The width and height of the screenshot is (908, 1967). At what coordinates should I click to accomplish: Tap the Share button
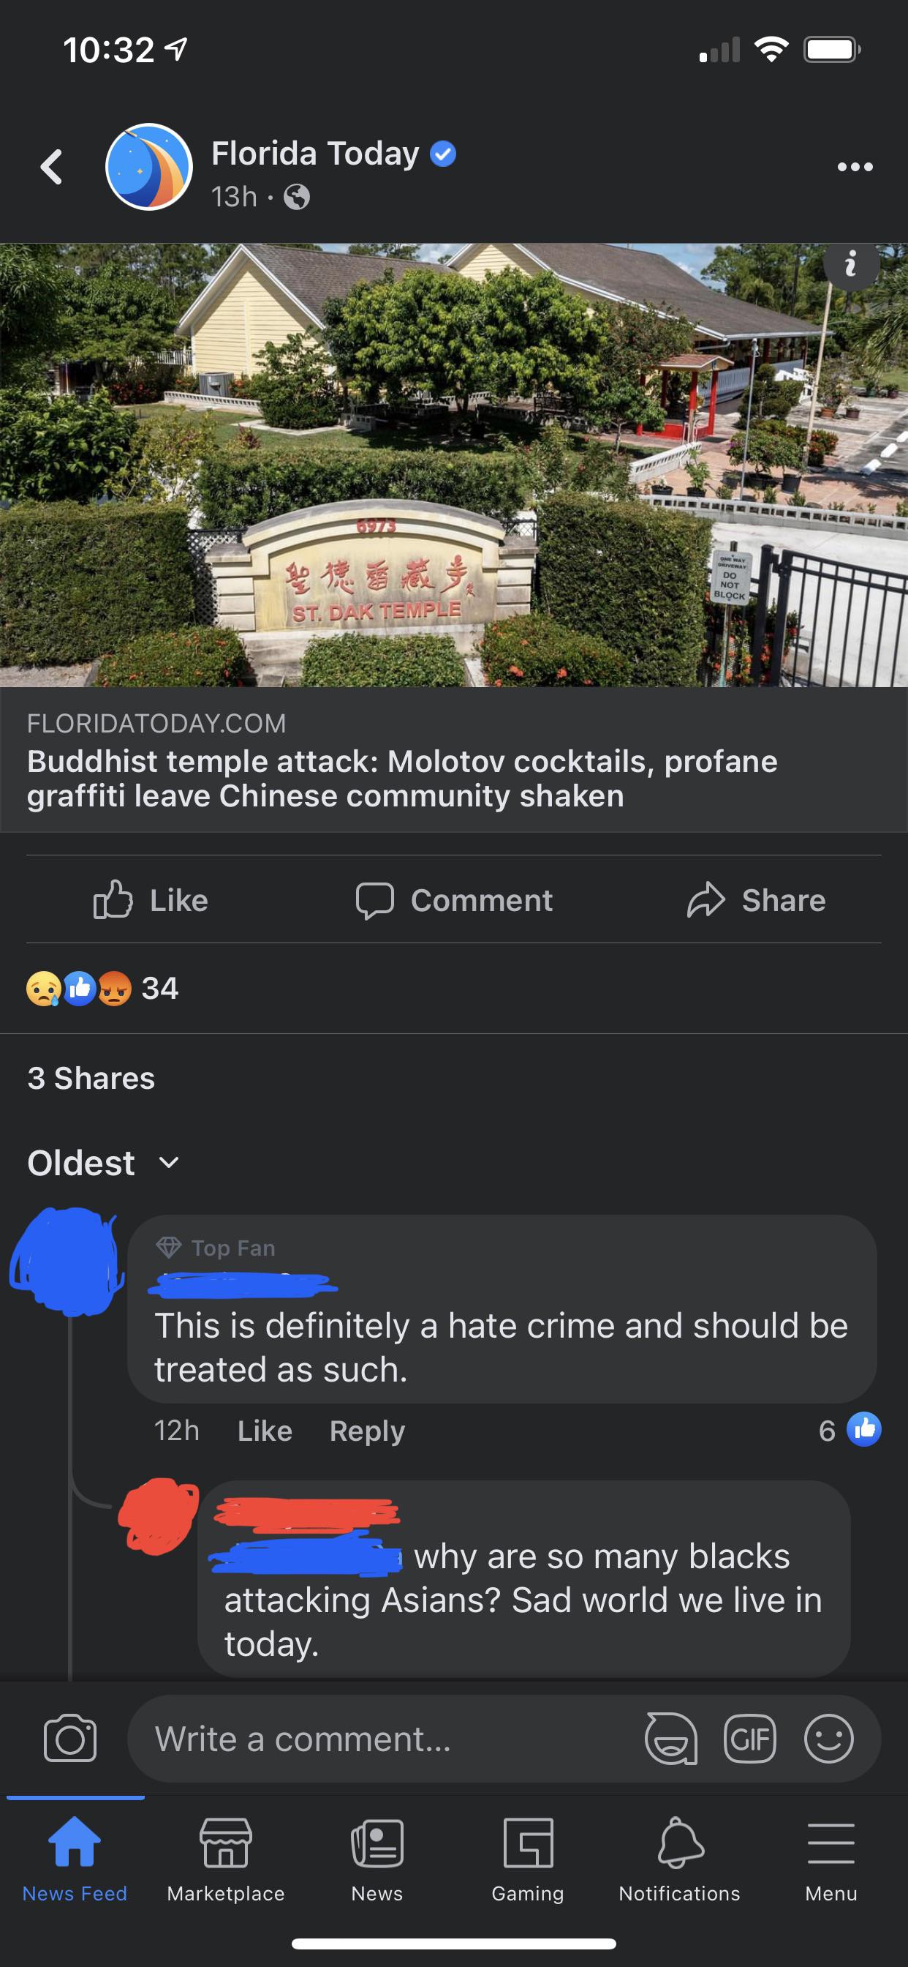pos(756,900)
